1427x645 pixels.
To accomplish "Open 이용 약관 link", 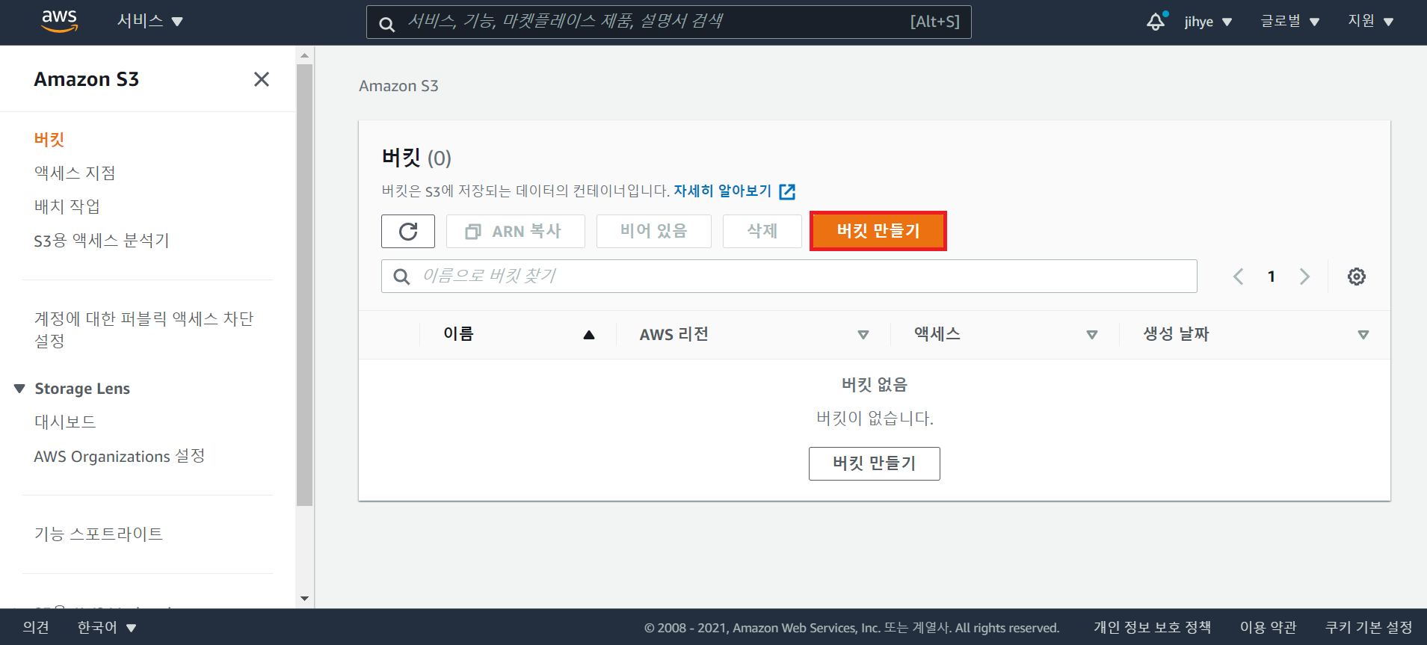I will pyautogui.click(x=1269, y=627).
